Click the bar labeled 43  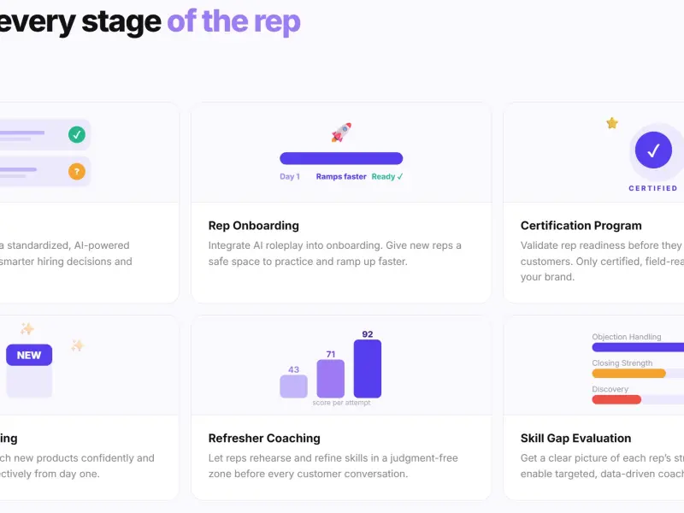[293, 386]
